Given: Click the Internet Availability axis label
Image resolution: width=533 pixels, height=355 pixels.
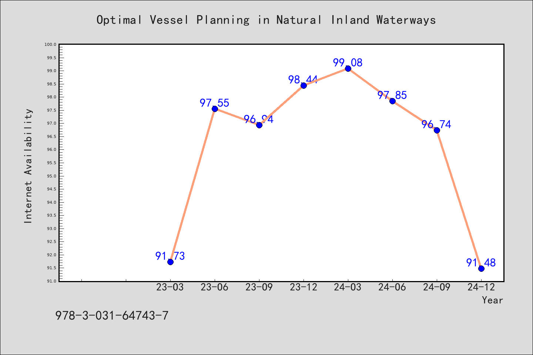Looking at the screenshot, I should click(x=28, y=166).
